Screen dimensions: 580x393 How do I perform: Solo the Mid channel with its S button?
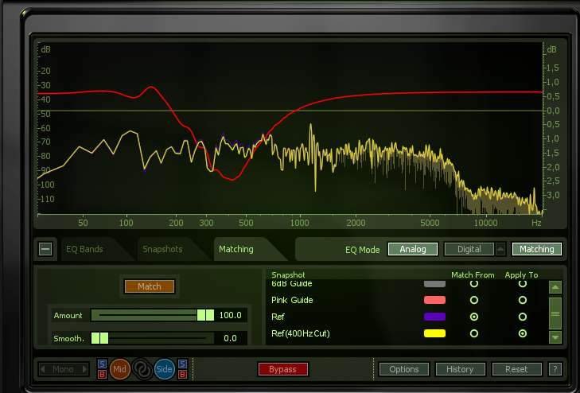click(x=102, y=364)
